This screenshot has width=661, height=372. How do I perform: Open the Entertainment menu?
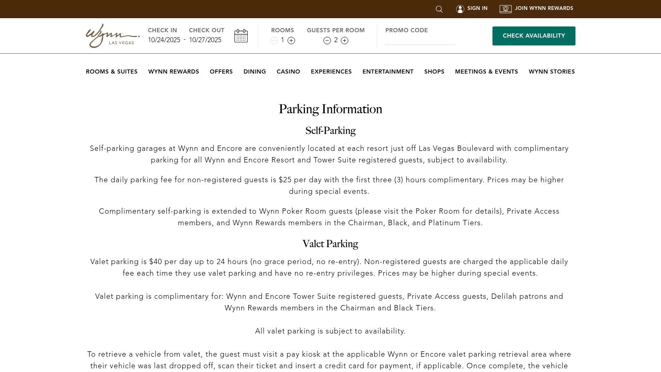388,72
